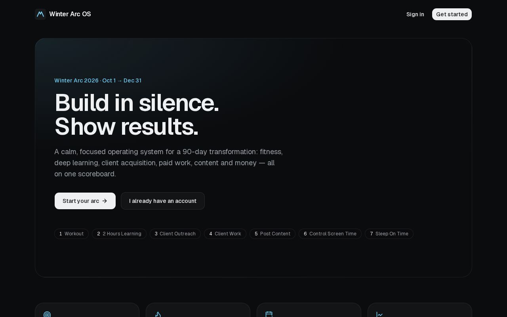Viewport: 507px width, 317px height.
Task: Click the Winter Arc OS brand name
Action: pos(70,14)
